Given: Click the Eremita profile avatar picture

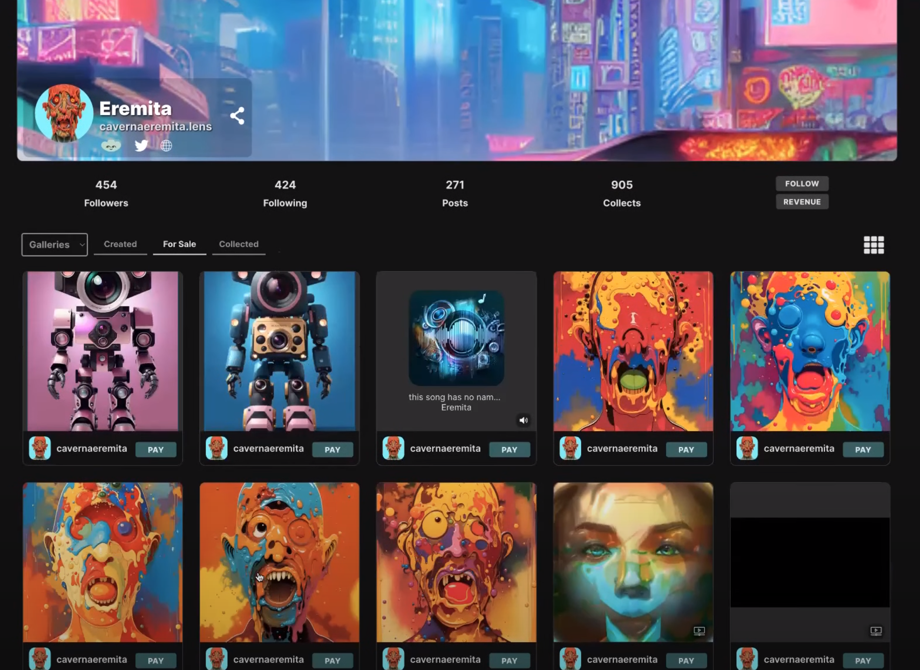Looking at the screenshot, I should click(64, 114).
